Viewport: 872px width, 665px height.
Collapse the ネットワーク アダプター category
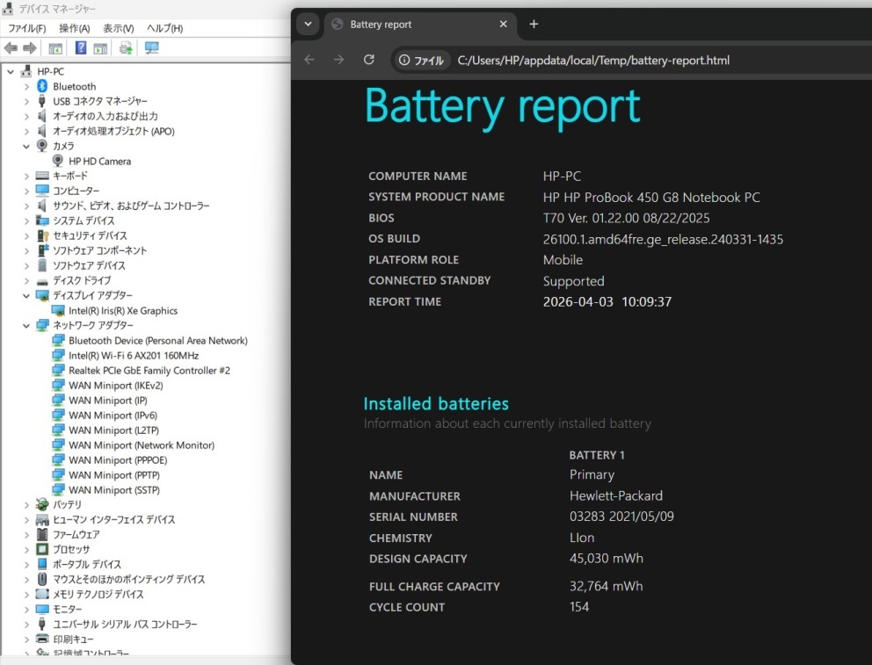(26, 325)
